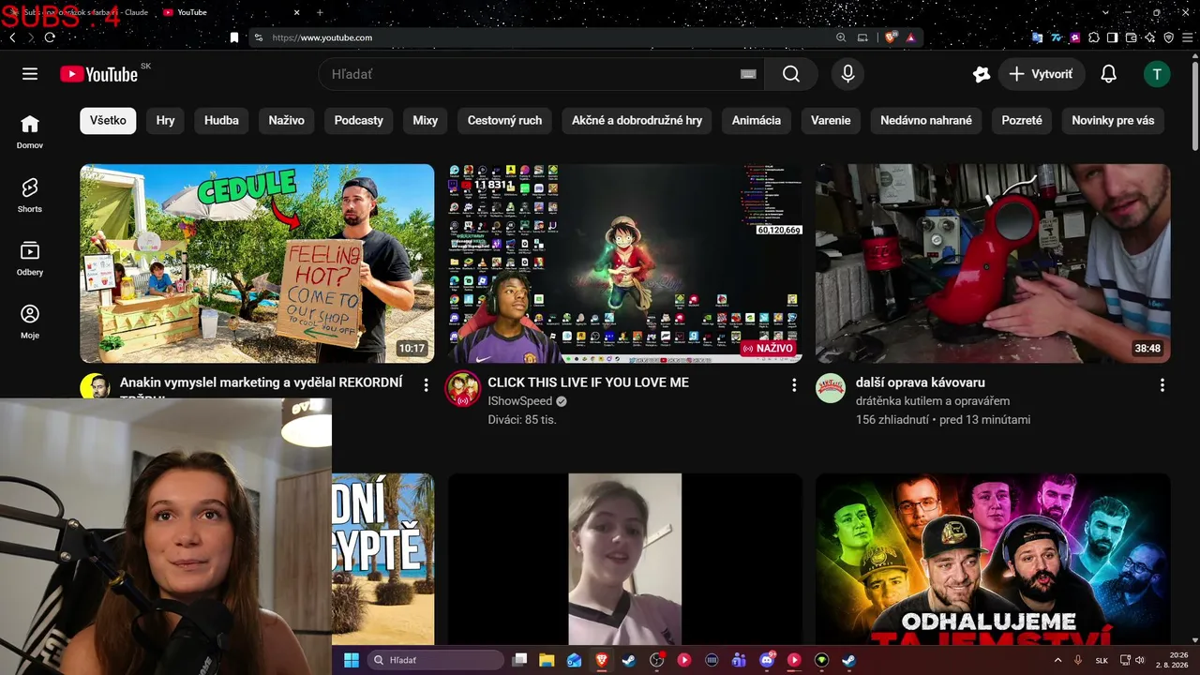Open the Anakin vymyslel marketing video title

pos(261,382)
